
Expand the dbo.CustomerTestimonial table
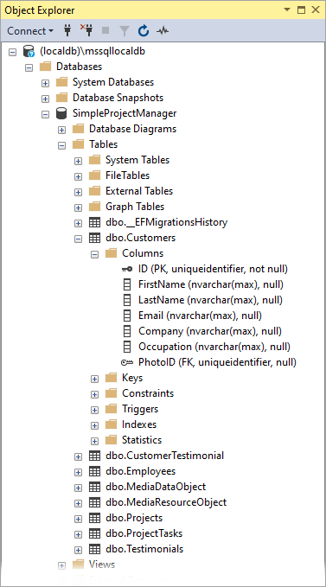tap(78, 456)
